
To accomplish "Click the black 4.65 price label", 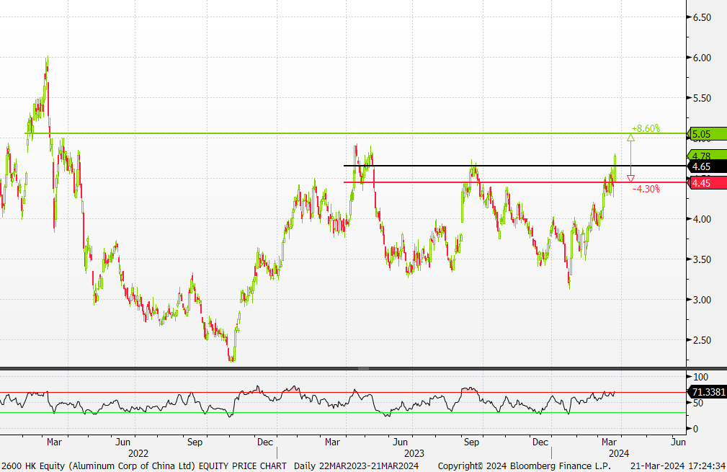I will pyautogui.click(x=702, y=166).
